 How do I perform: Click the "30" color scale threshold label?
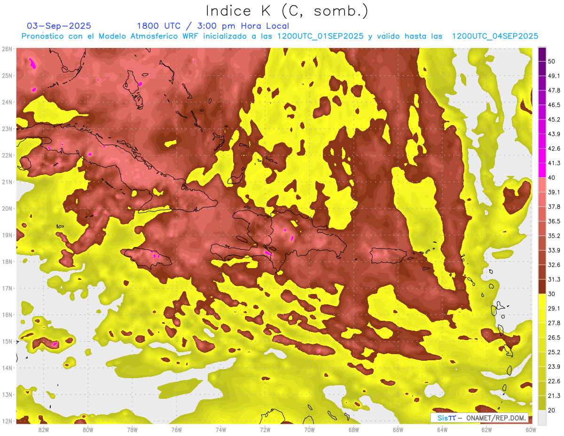point(552,294)
